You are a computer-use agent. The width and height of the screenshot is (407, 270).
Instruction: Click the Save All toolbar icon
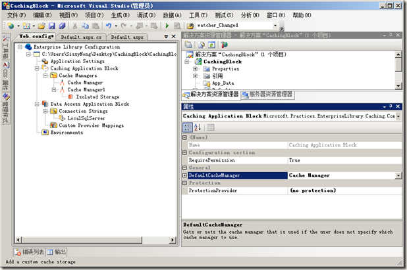coord(62,26)
